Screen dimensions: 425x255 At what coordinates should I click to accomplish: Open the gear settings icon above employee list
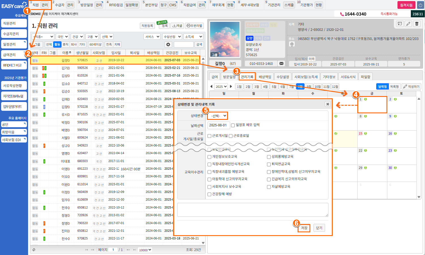pos(168,44)
